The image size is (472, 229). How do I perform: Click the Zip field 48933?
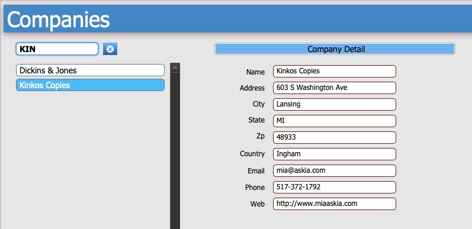coord(335,137)
